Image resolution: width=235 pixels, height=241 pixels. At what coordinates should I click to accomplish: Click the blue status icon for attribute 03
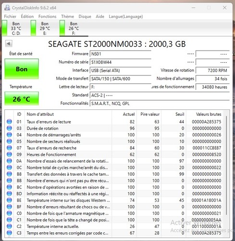click(9, 128)
